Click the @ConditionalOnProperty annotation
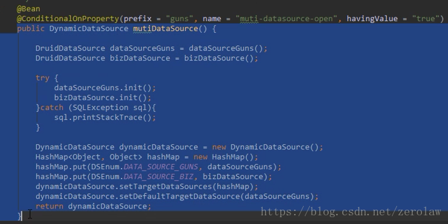The image size is (448, 224). point(68,19)
